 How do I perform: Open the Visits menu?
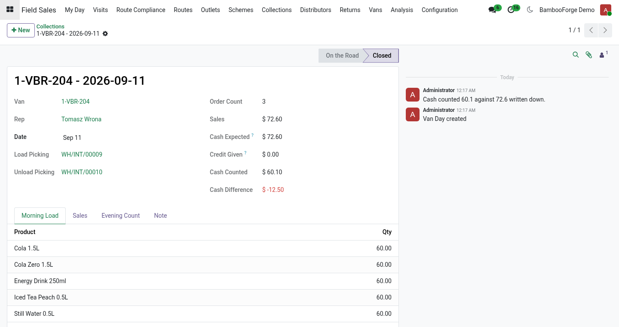pos(101,10)
